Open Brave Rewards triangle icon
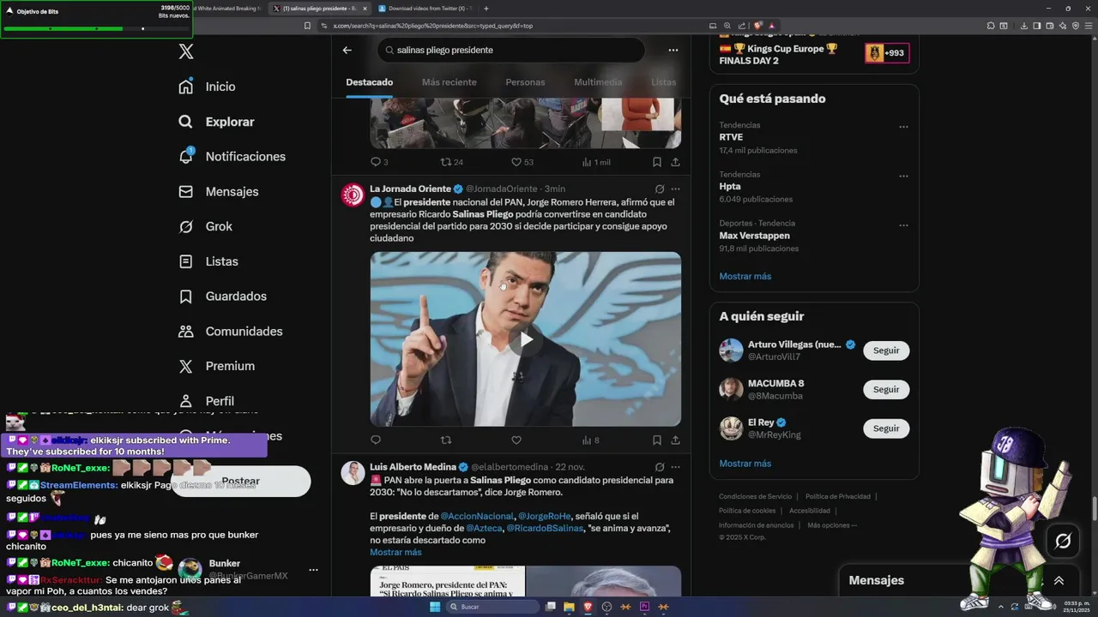Viewport: 1098px width, 617px height. [x=772, y=26]
